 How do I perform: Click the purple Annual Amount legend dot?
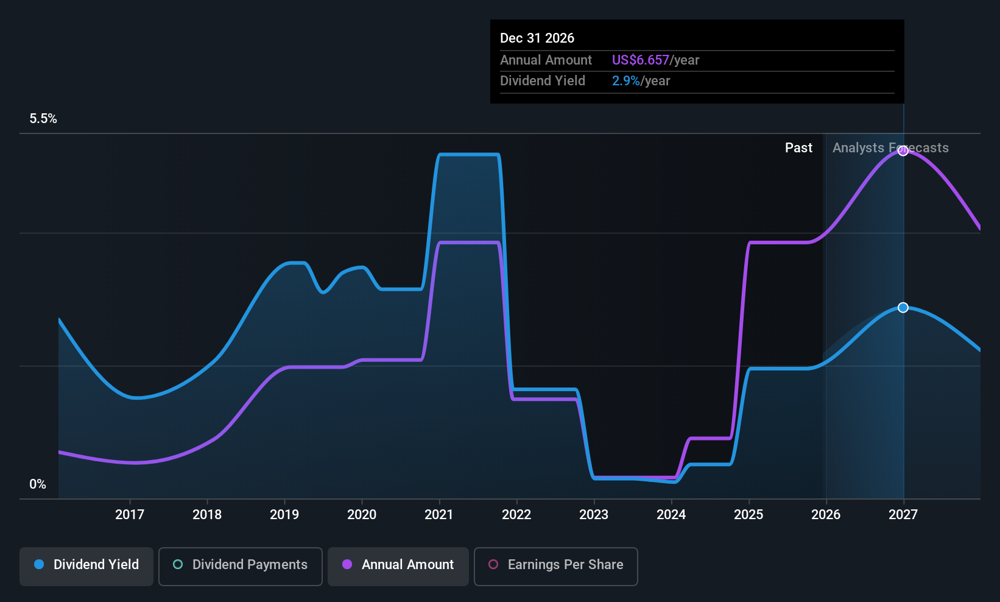point(347,565)
